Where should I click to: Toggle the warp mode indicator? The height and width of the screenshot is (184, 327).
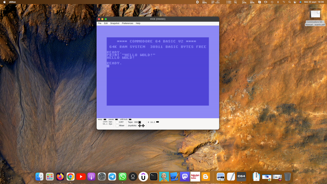point(105,119)
